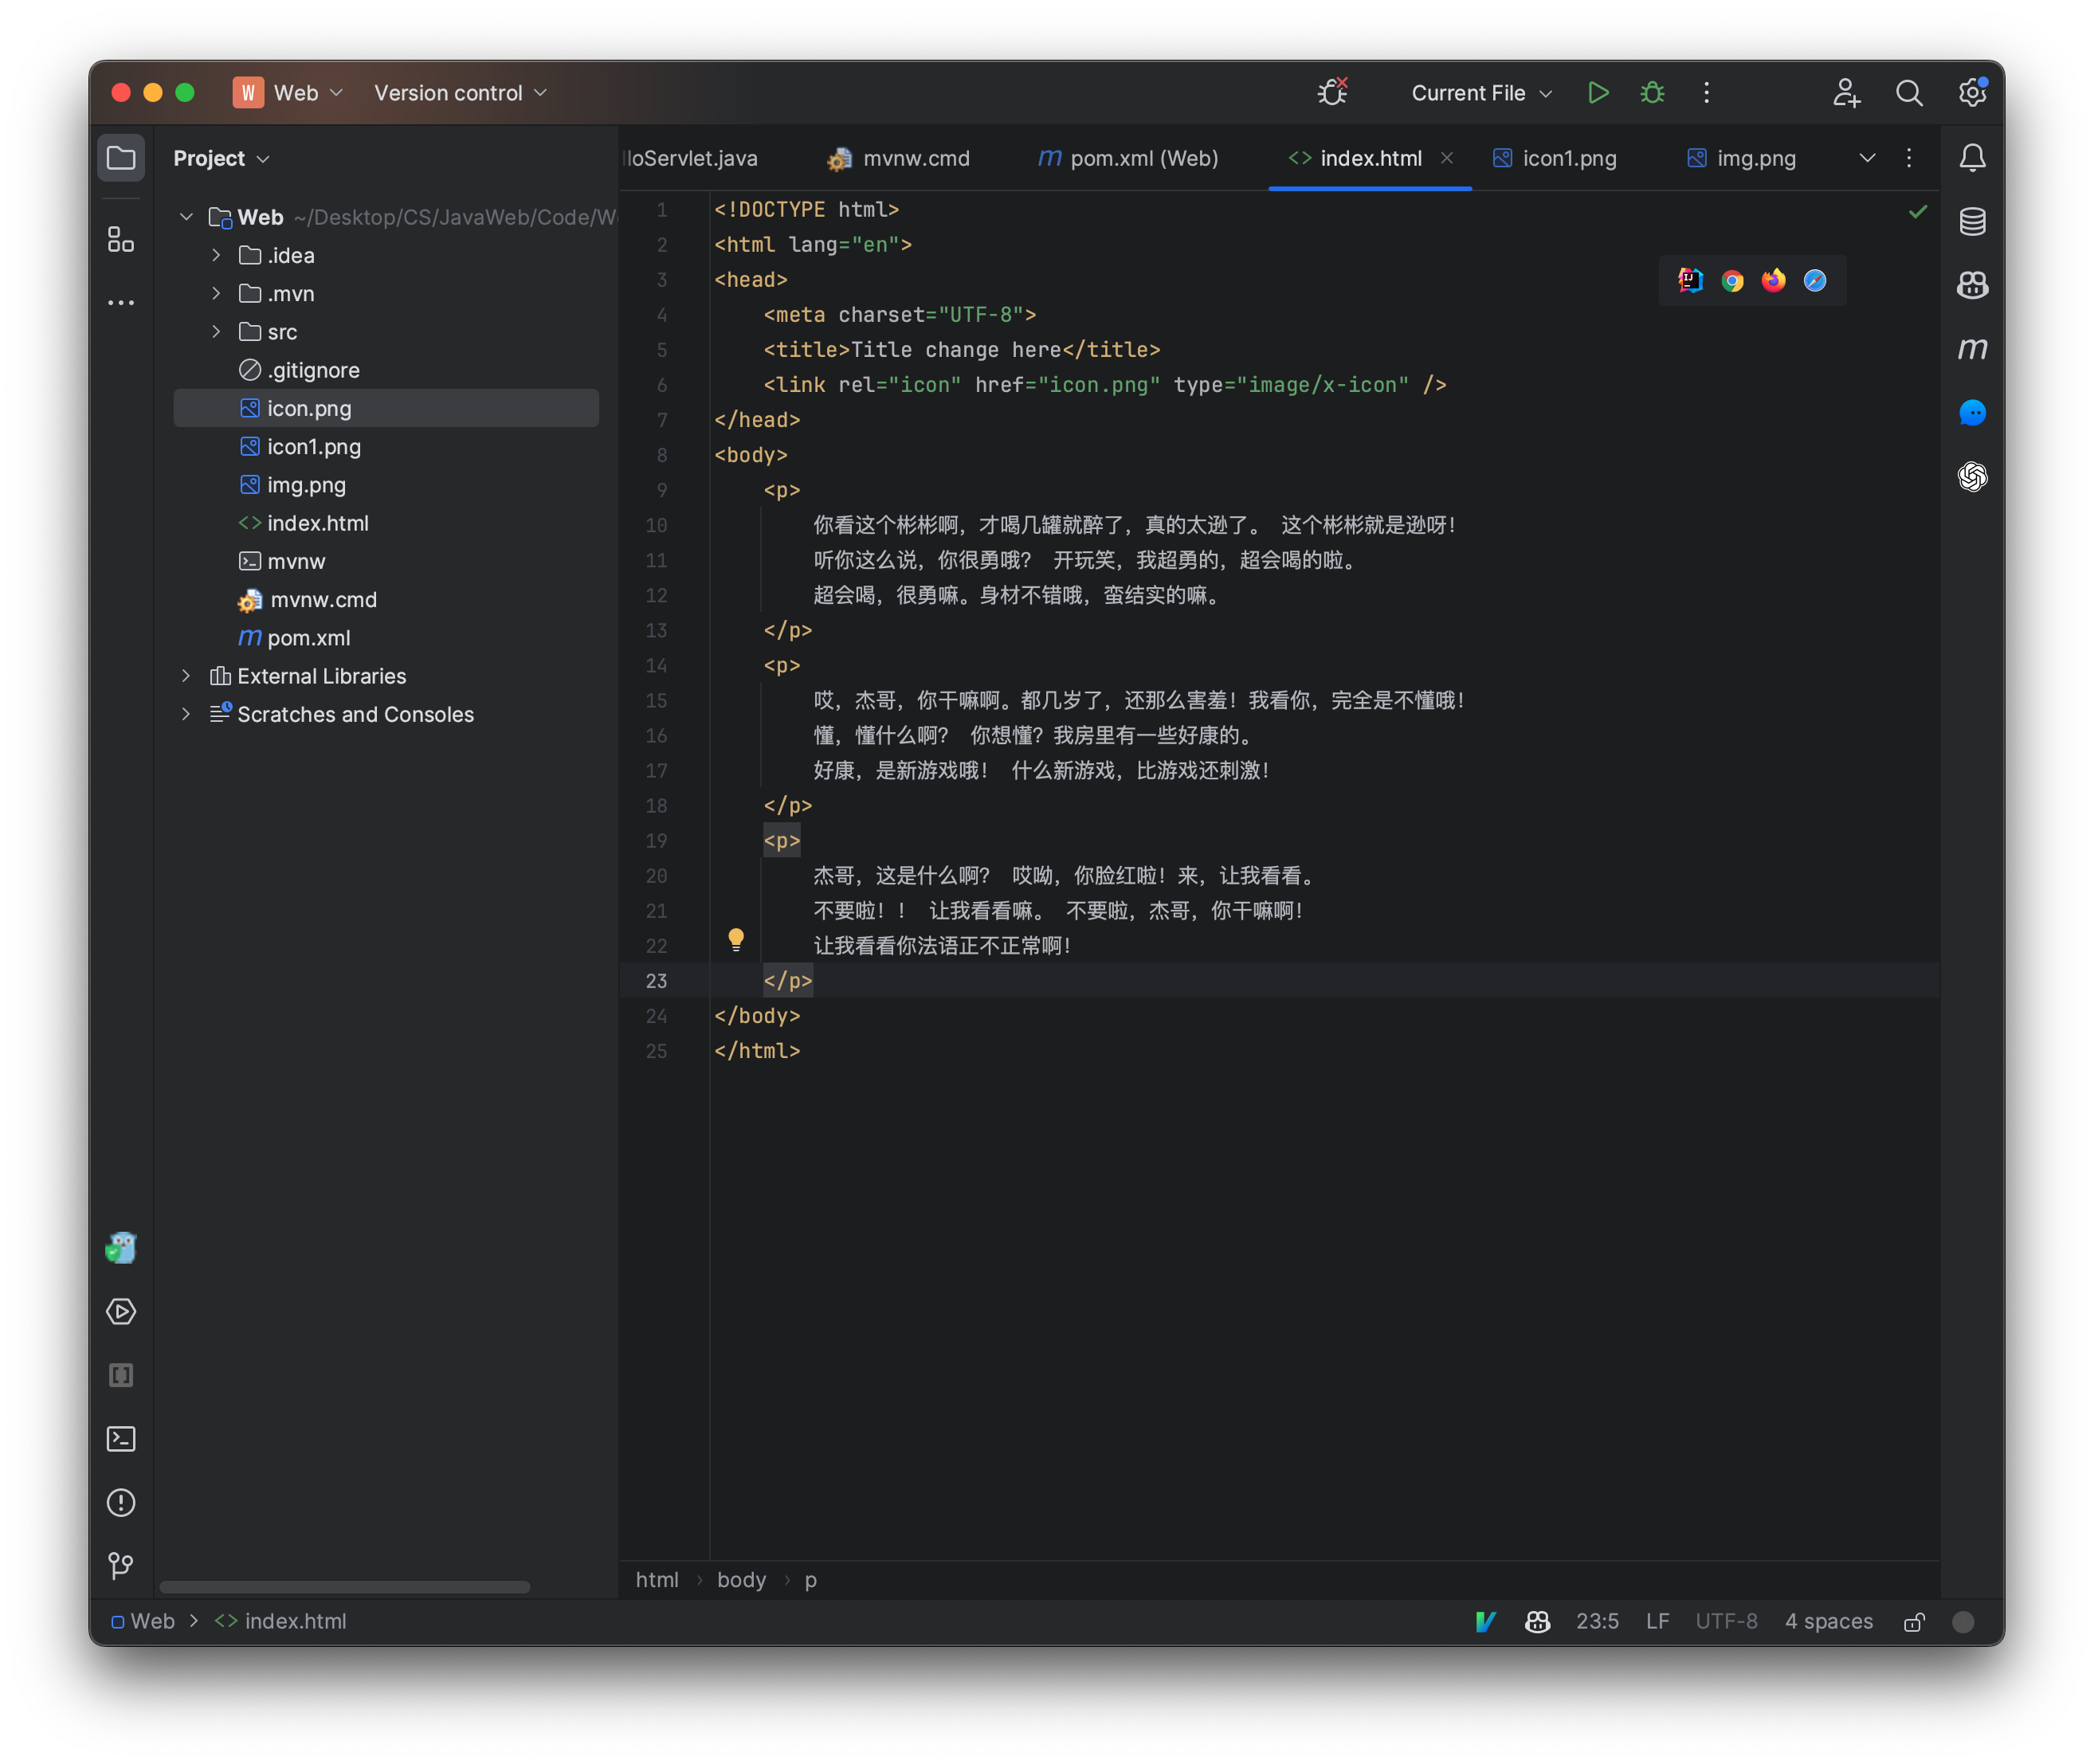Open the Maven tool window
2094x1764 pixels.
(1972, 348)
